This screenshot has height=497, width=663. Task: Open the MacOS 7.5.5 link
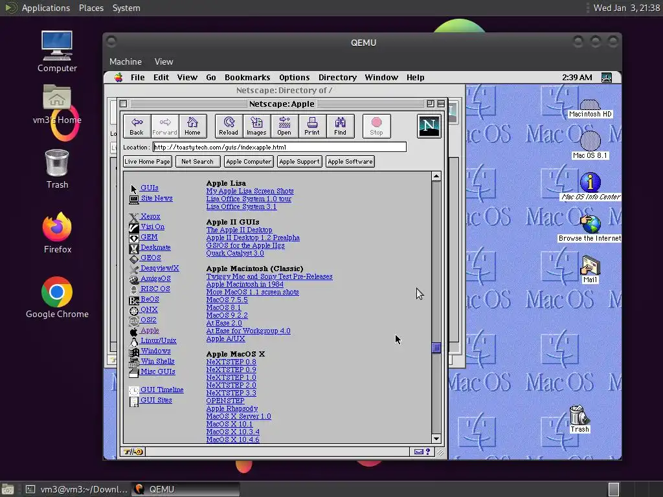click(227, 300)
